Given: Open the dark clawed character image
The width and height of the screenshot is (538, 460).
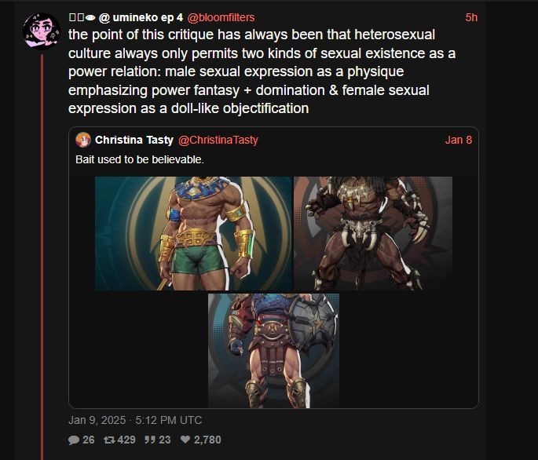Looking at the screenshot, I should pos(373,234).
